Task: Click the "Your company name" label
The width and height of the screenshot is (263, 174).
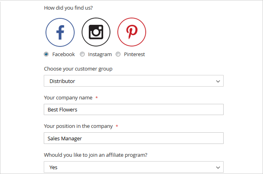Action: click(x=68, y=98)
